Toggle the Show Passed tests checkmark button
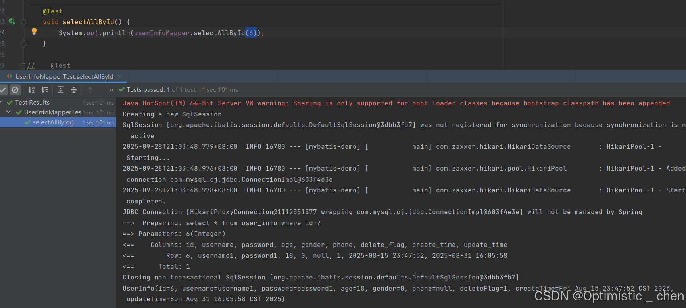Screen dimensions: 686x308 pyautogui.click(x=3, y=90)
